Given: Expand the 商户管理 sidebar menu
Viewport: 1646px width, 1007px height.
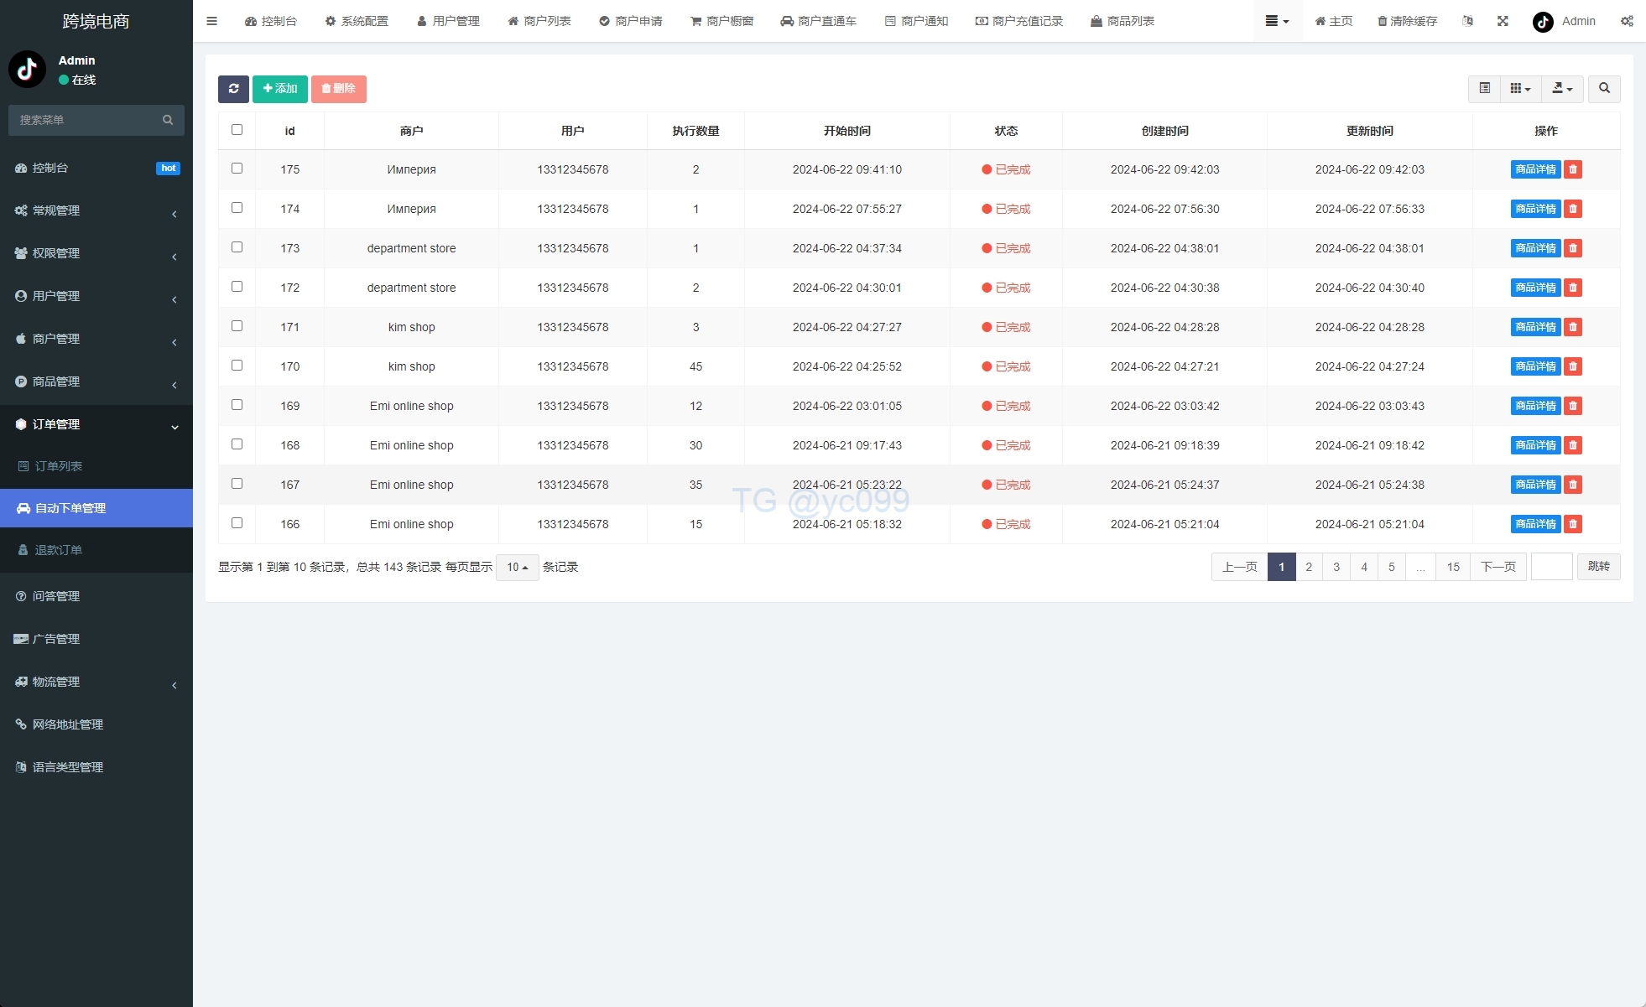Looking at the screenshot, I should (x=96, y=339).
